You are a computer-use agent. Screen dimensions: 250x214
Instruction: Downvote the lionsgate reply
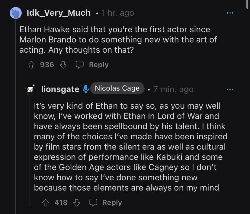[x=77, y=203]
